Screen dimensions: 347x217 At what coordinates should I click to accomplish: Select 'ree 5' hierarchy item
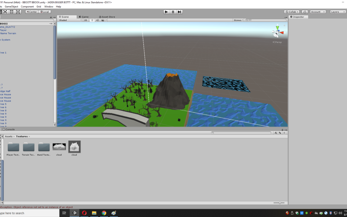pos(3,104)
